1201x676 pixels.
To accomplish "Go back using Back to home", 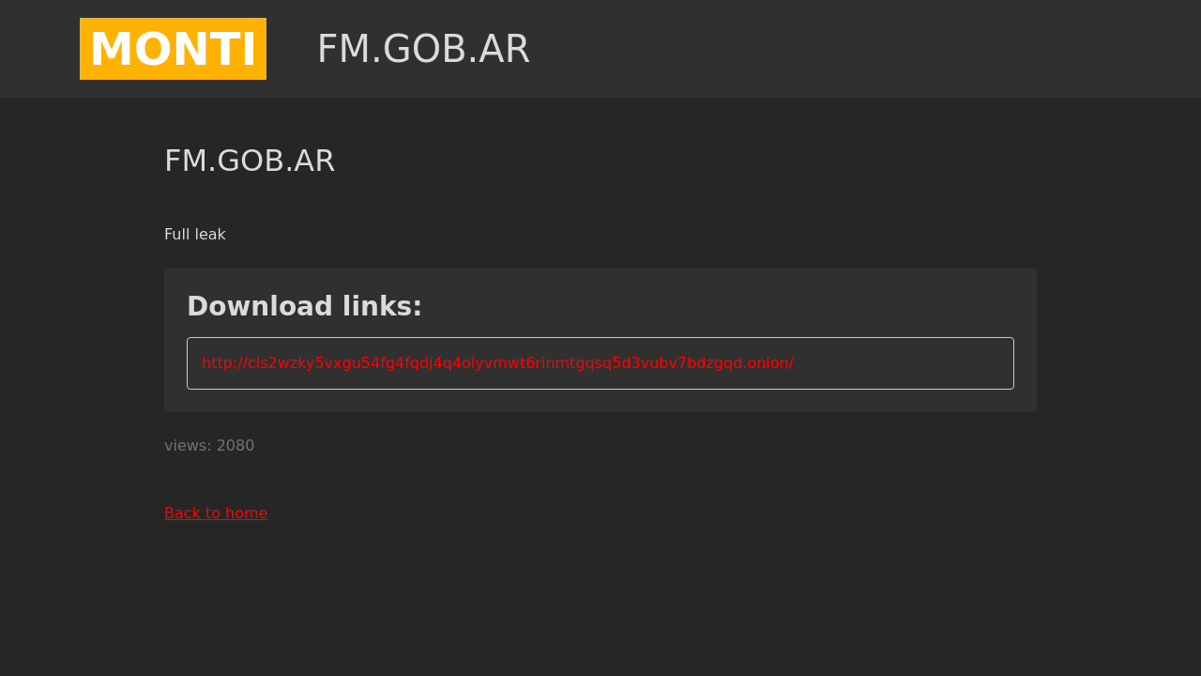I will [216, 514].
